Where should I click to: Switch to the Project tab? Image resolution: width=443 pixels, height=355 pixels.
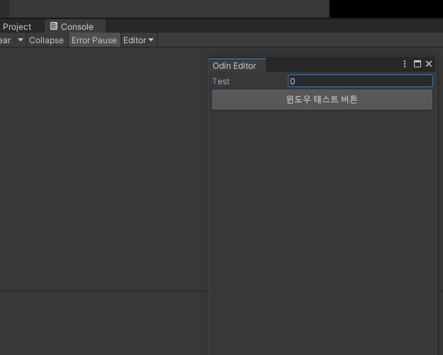[x=17, y=26]
